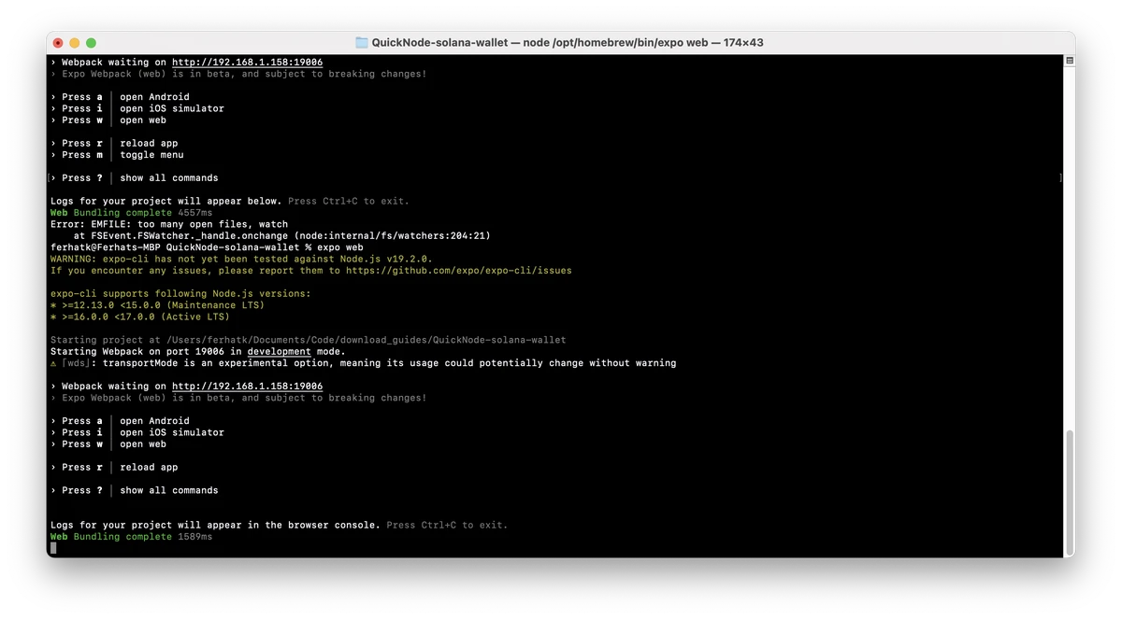This screenshot has height=619, width=1122.
Task: Click the left bracket mark beside 'Press ?'
Action: (x=50, y=178)
